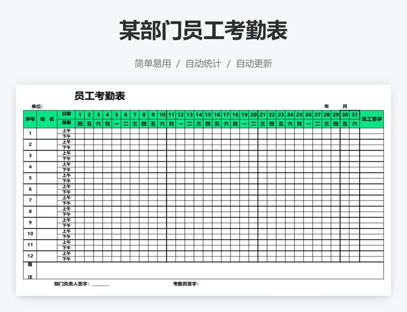Click serial number 7 in 序号 column
The height and width of the screenshot is (312, 407).
30,201
